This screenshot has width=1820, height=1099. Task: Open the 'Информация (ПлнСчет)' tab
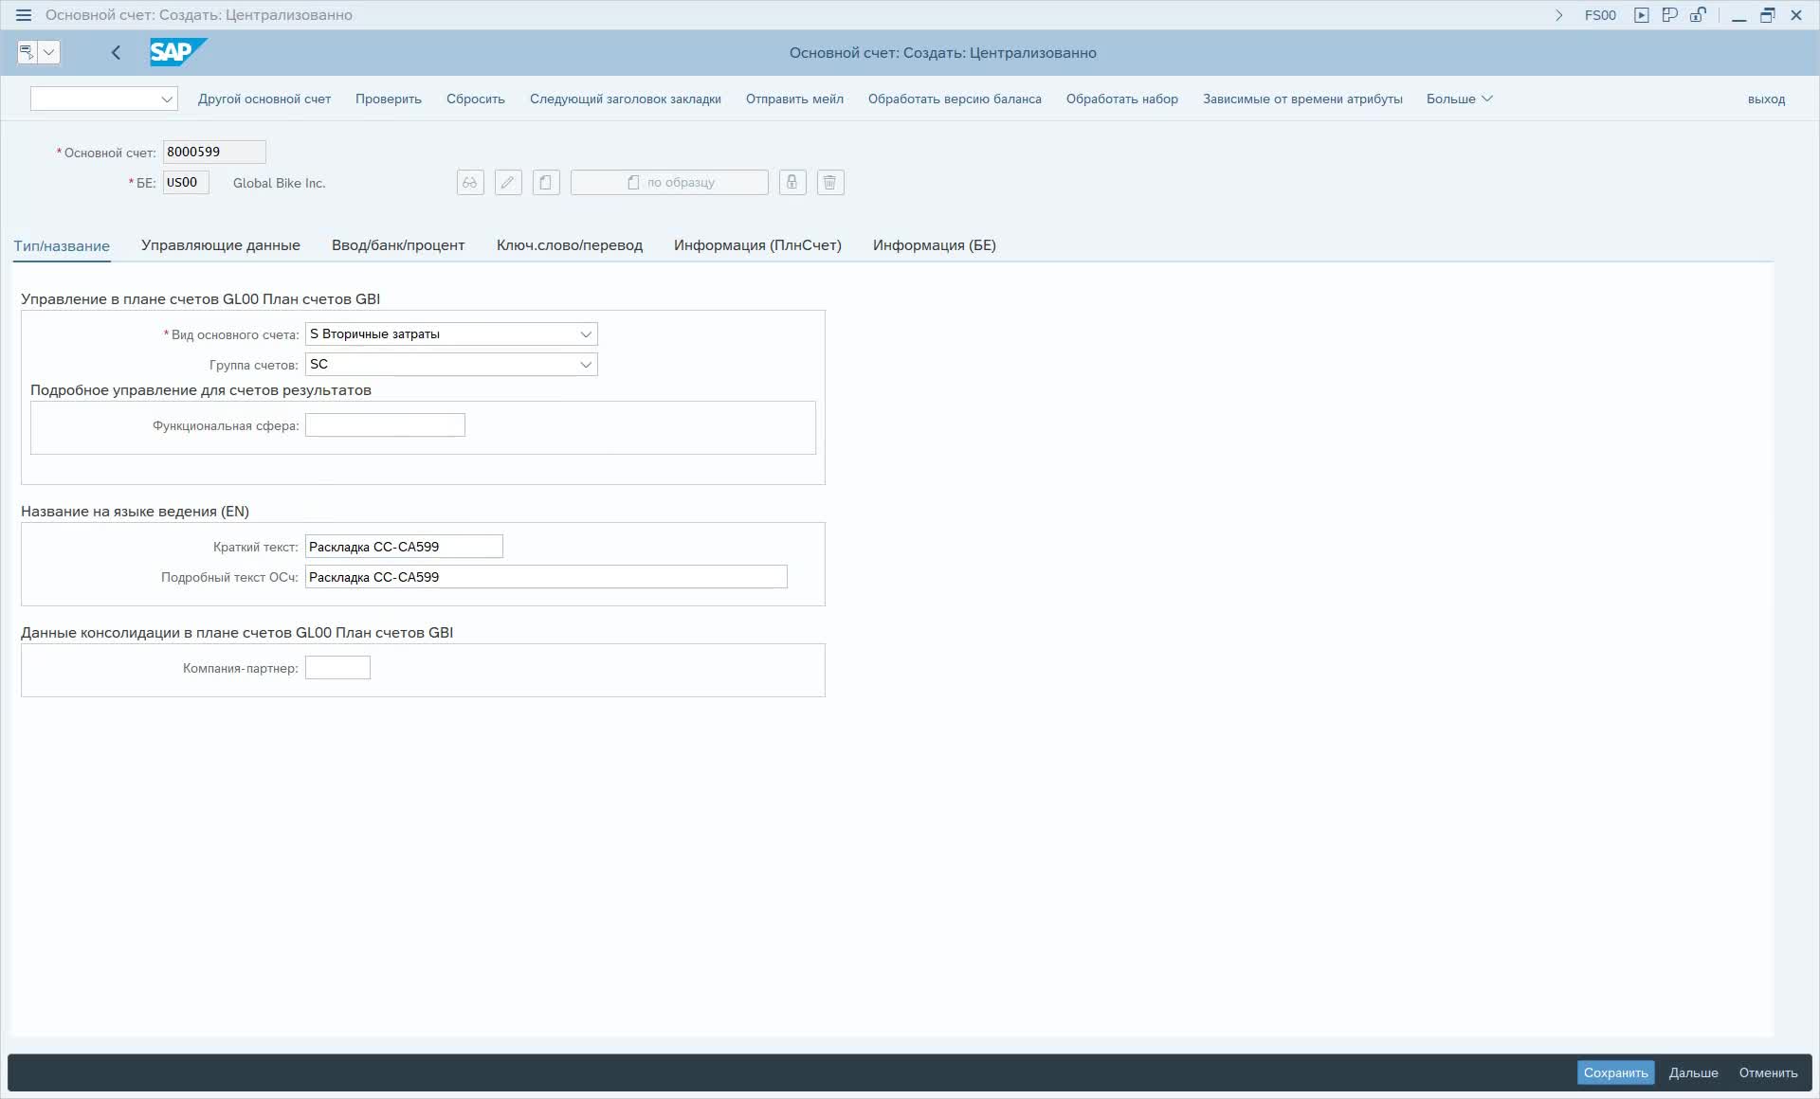[757, 245]
